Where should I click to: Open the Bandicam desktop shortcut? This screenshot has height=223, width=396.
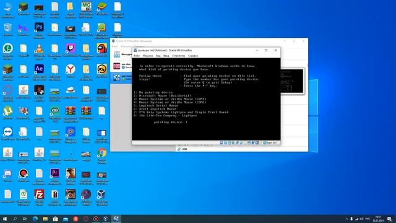pos(24,175)
